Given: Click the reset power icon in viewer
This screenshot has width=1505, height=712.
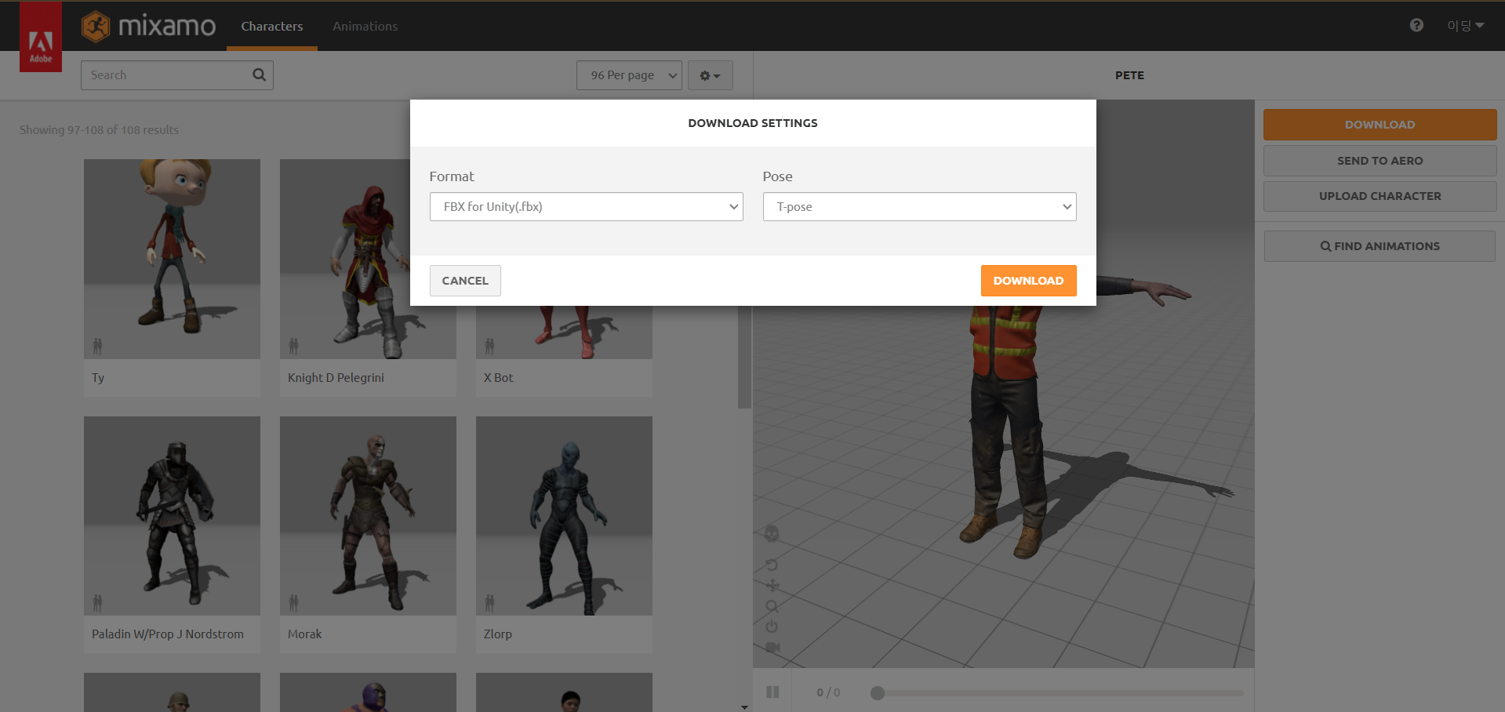Looking at the screenshot, I should tap(772, 627).
